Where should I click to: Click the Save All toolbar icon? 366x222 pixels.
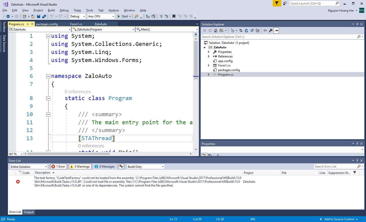pyautogui.click(x=44, y=16)
